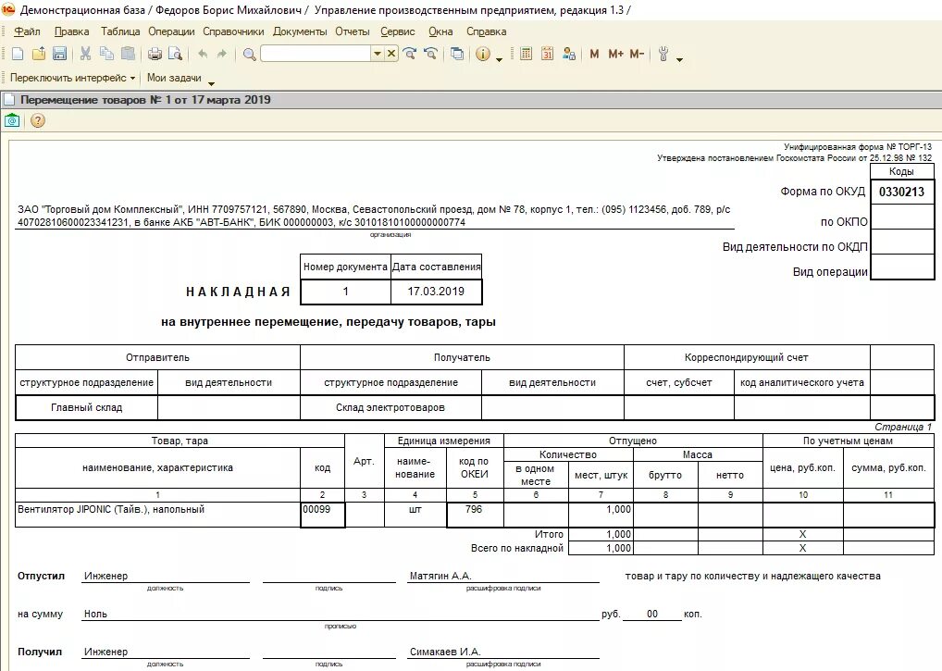Select the НАКЛАДНАЯ heading
942x671 pixels.
[238, 292]
